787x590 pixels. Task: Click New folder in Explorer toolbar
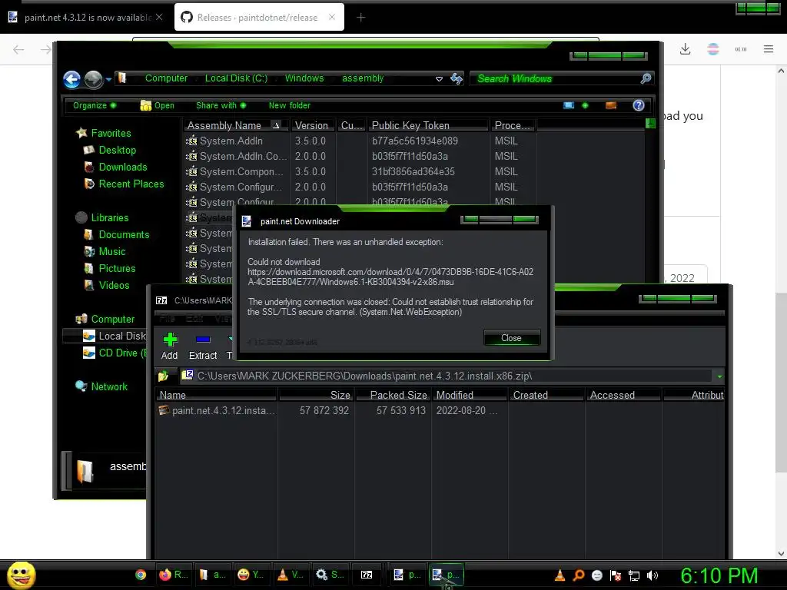pos(290,105)
